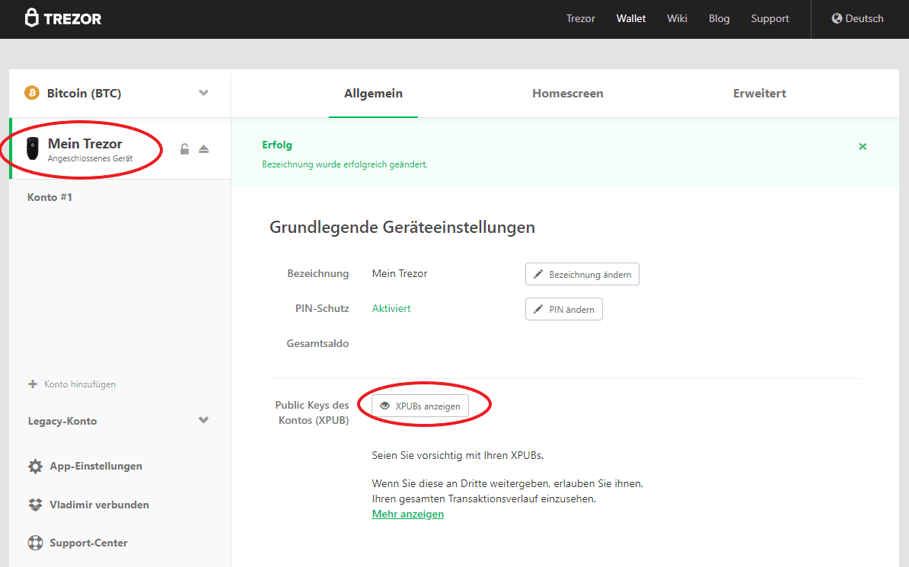This screenshot has width=909, height=567.
Task: Expand the Legacy-Konto section
Action: pos(203,420)
